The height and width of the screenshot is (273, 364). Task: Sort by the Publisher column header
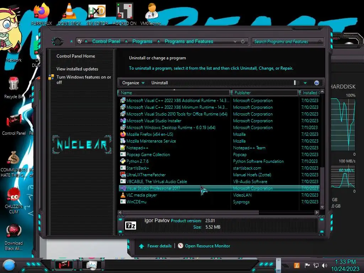coord(265,93)
